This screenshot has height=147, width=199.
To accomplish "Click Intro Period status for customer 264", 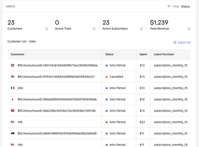I will [117, 88].
